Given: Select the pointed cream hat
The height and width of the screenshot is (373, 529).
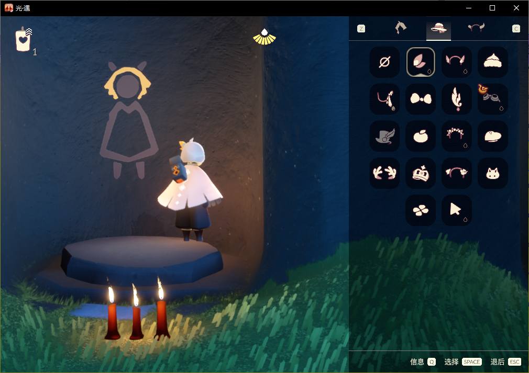Looking at the screenshot, I should click(x=492, y=62).
